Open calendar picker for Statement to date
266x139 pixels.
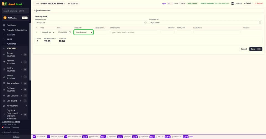(260, 22)
